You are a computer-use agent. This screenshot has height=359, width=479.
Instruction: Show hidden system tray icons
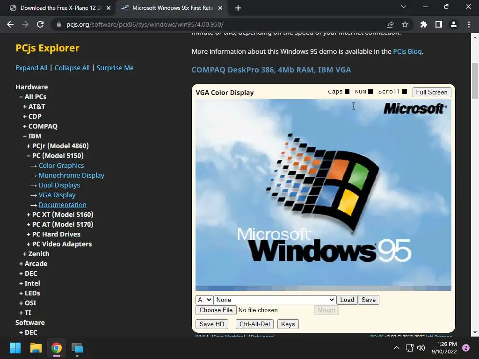click(396, 348)
